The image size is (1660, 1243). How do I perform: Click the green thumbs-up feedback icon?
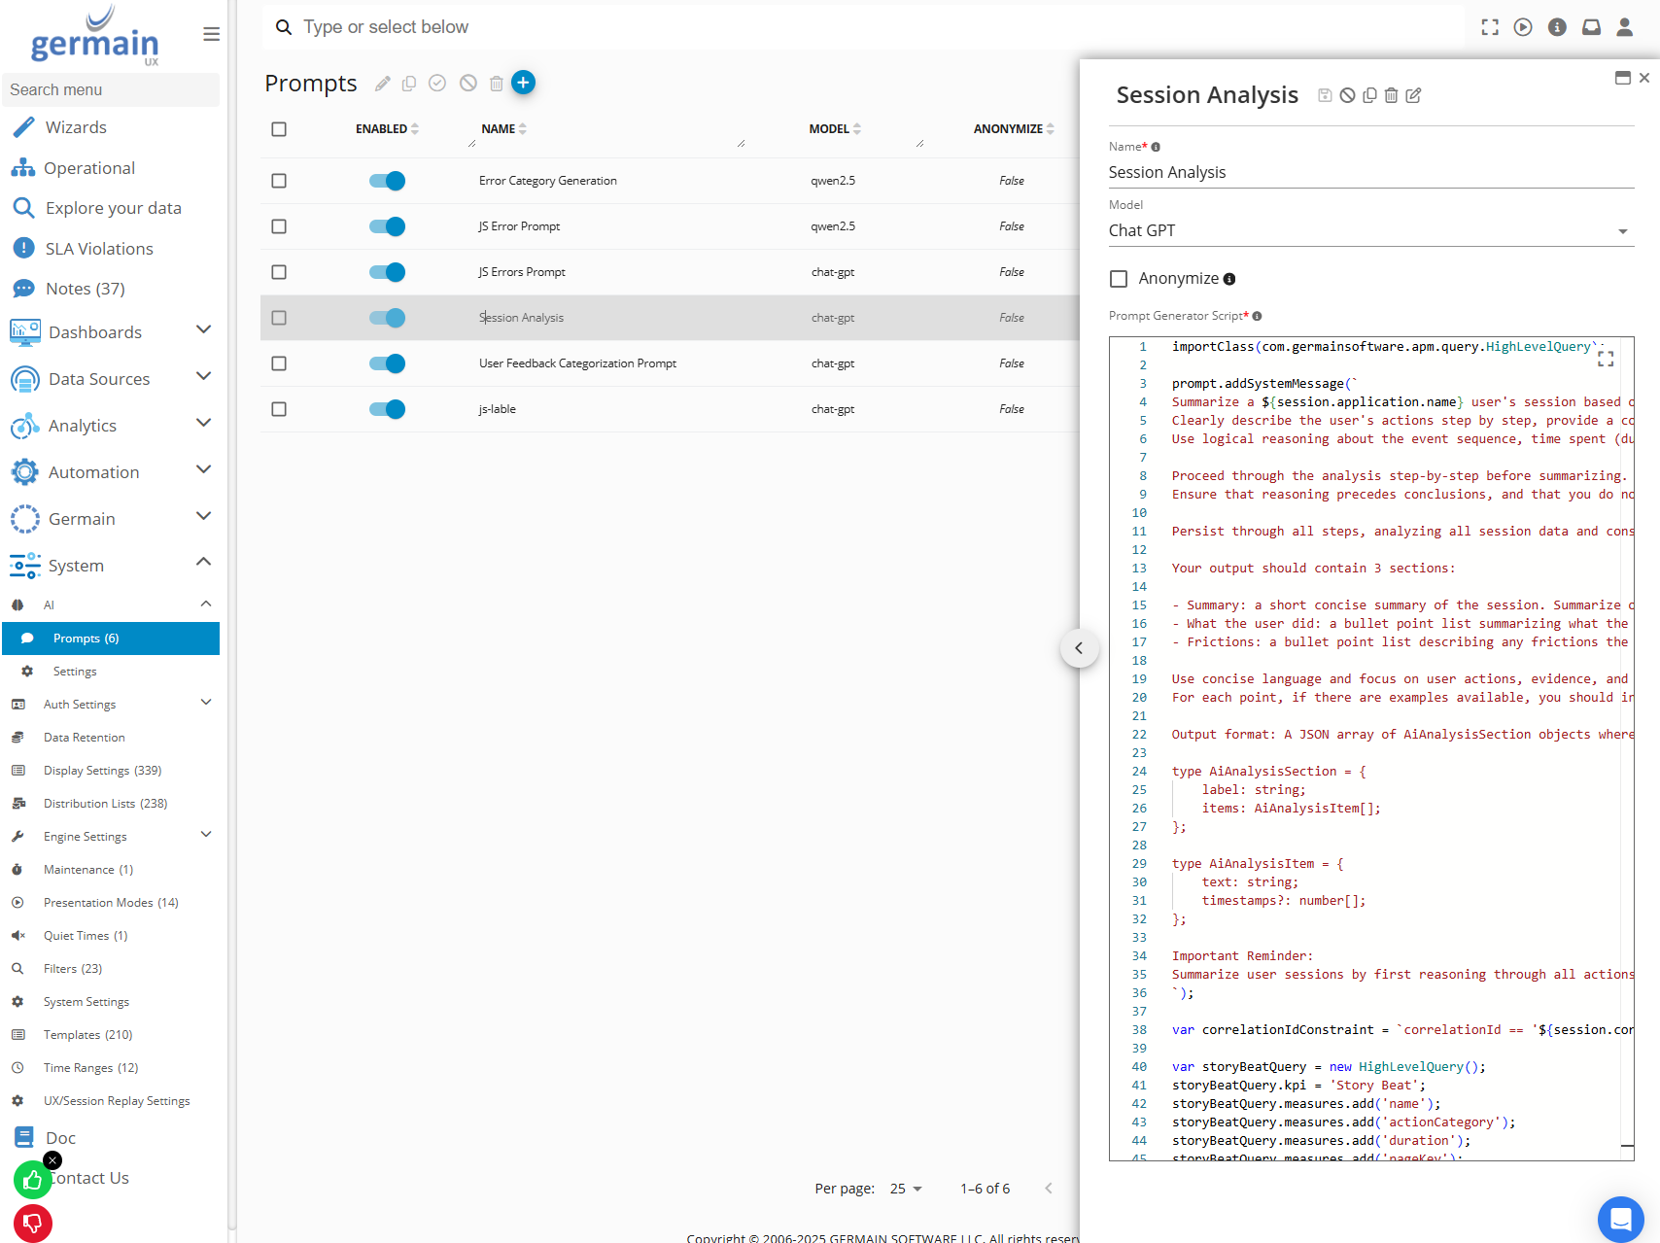(32, 1180)
